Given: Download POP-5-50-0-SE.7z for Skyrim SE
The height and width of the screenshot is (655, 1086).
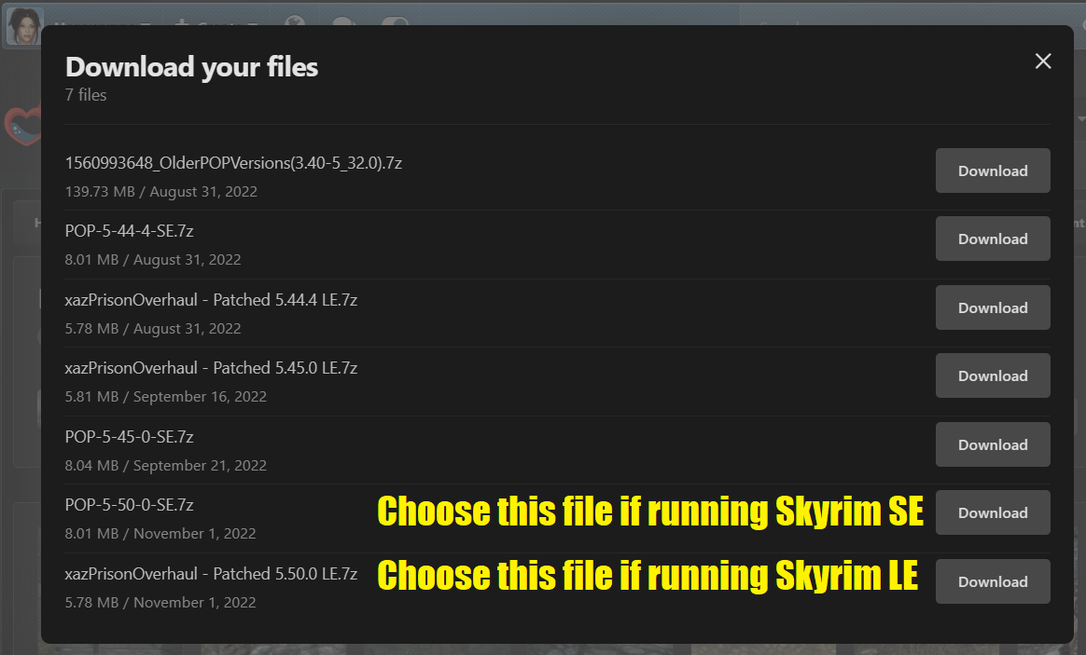Looking at the screenshot, I should pyautogui.click(x=993, y=512).
